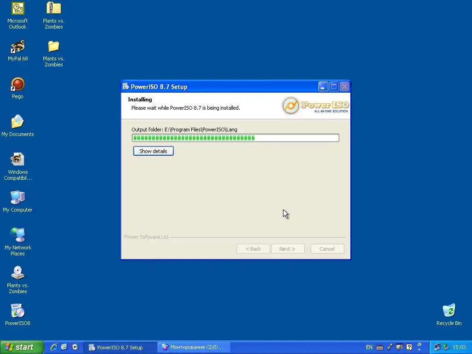Screen dimensions: 472x354
Task: Click the greyed < Back button
Action: [253, 249]
